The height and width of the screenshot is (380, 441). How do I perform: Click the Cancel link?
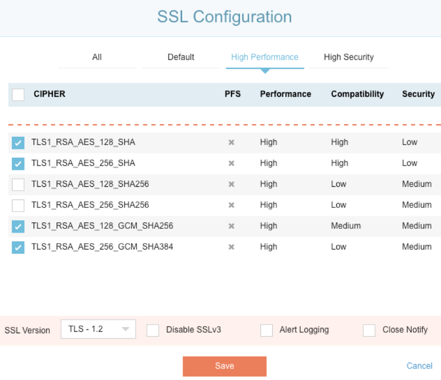point(419,366)
